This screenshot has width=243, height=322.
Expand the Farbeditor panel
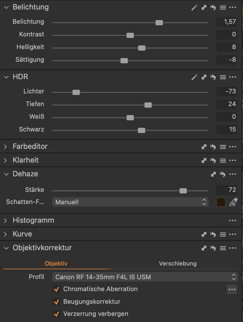[x=6, y=146]
